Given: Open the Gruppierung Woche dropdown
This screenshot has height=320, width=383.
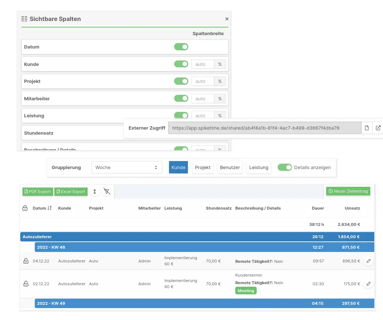Looking at the screenshot, I should (127, 167).
